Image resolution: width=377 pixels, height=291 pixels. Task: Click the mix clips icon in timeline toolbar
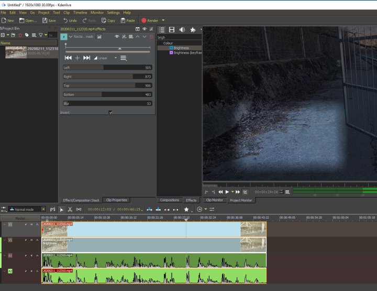pos(53,209)
